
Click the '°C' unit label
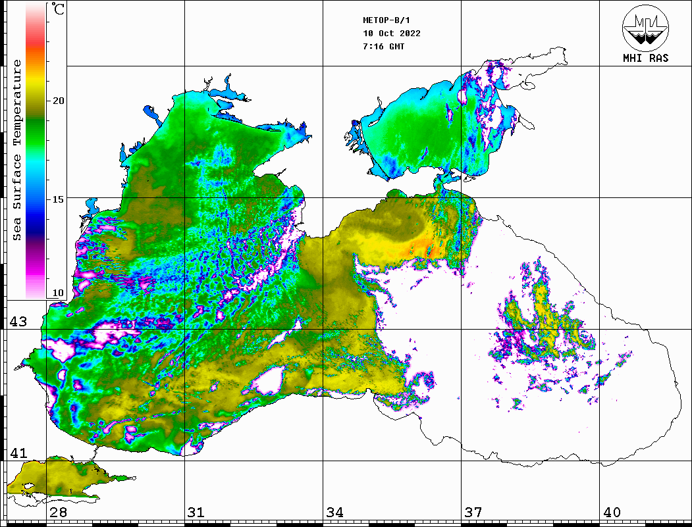coord(58,9)
